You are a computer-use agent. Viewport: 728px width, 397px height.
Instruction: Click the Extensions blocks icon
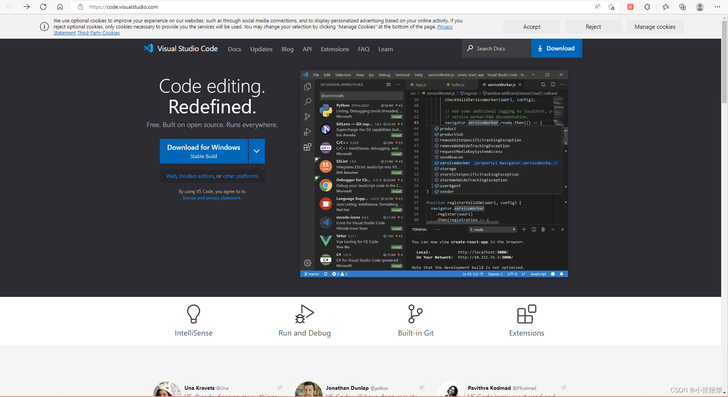click(x=526, y=314)
